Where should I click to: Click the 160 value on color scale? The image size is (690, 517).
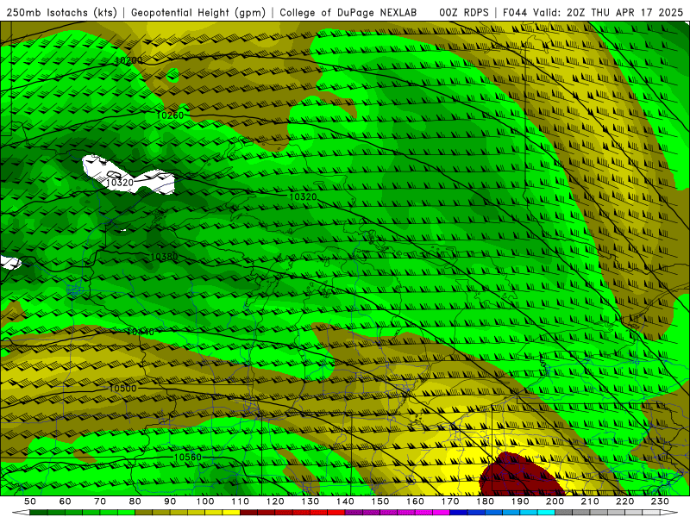point(416,501)
